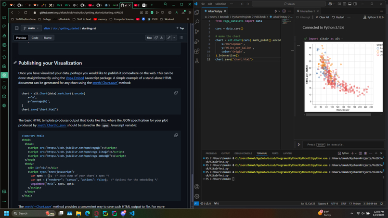
Task: Follow the Vega-Embed link
Action: pyautogui.click(x=75, y=78)
